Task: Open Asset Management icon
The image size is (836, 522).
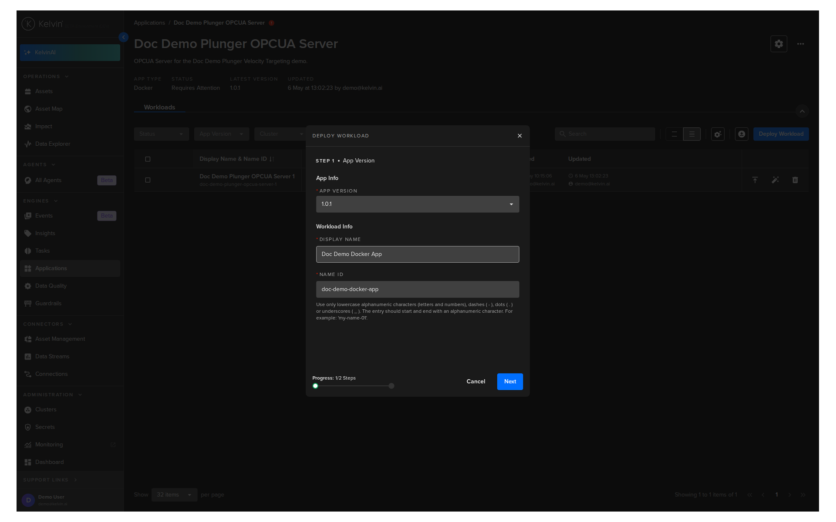Action: point(28,339)
